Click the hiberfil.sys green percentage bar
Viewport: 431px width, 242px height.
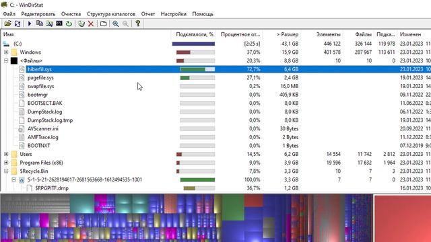coord(193,69)
